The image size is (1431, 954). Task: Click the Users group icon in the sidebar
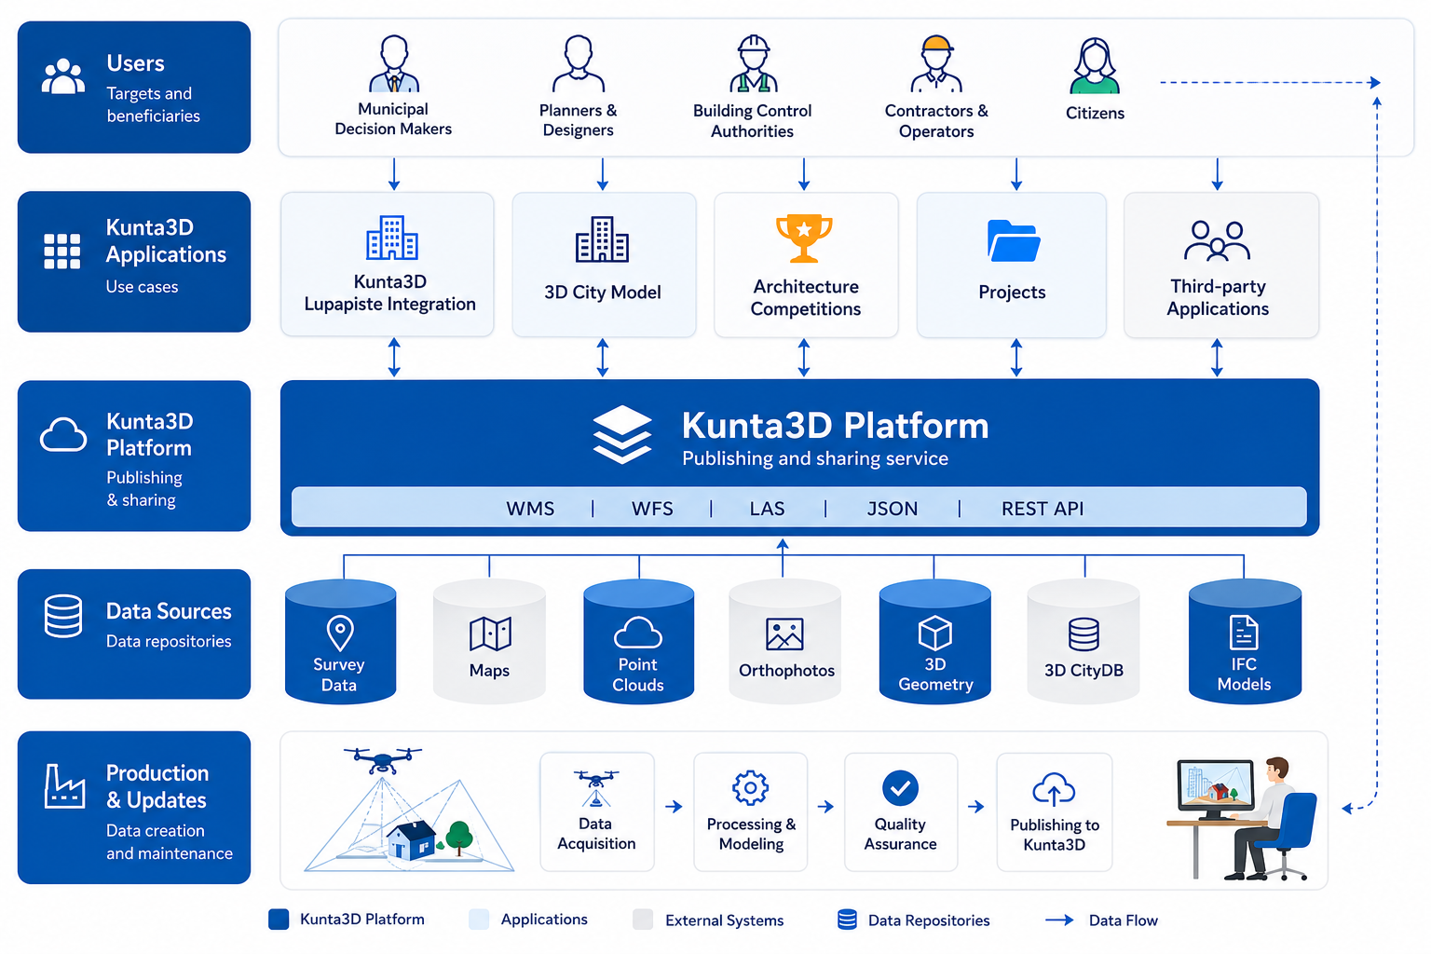(x=63, y=76)
